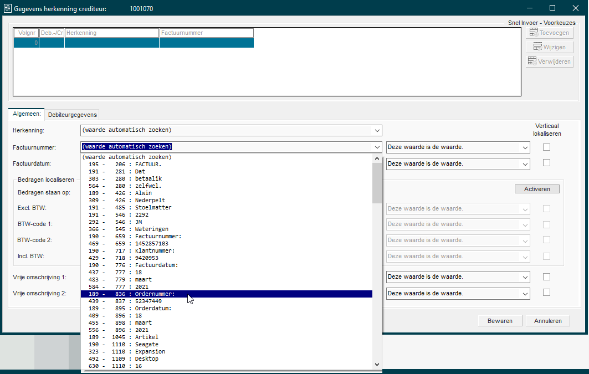
Task: Select the highlighted 'Ordernummer:' list entry
Action: pos(227,294)
